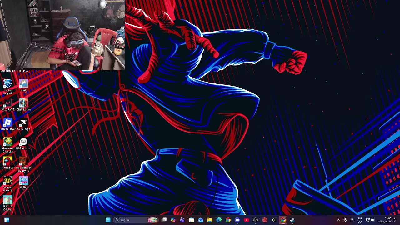Viewport: 400px width, 225px height.
Task: Open the Rocket League desktop shortcut
Action: point(7,87)
